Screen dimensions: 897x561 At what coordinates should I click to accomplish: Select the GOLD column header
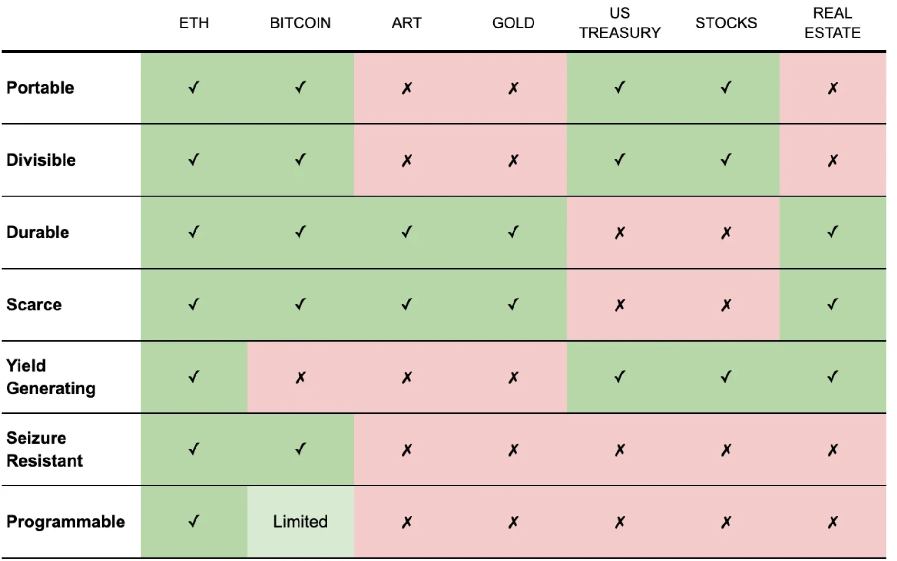(x=513, y=23)
